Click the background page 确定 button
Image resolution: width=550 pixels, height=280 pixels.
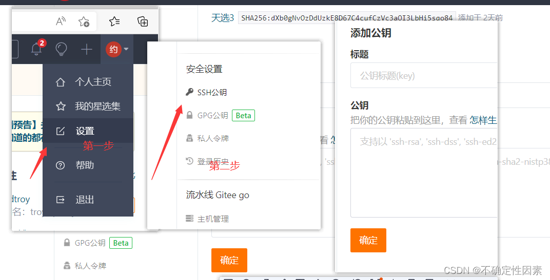(229, 261)
